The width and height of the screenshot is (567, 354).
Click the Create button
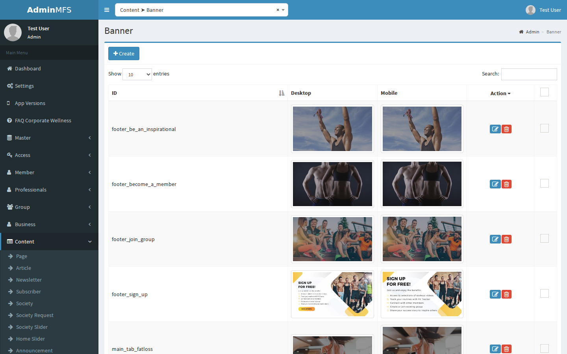pyautogui.click(x=124, y=53)
